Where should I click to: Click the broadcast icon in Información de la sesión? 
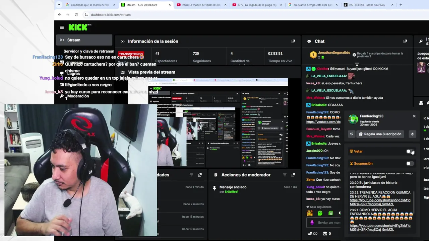(x=122, y=41)
